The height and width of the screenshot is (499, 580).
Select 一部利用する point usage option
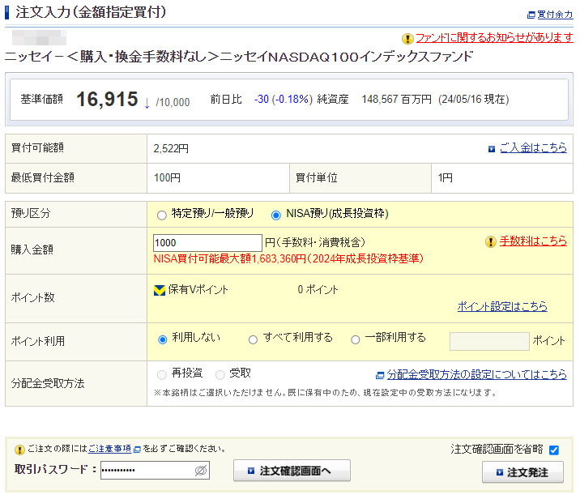(356, 339)
